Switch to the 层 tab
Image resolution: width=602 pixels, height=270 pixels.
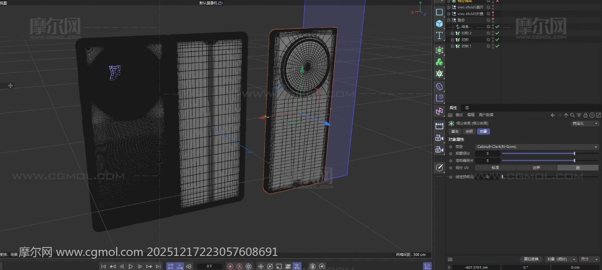pos(467,108)
